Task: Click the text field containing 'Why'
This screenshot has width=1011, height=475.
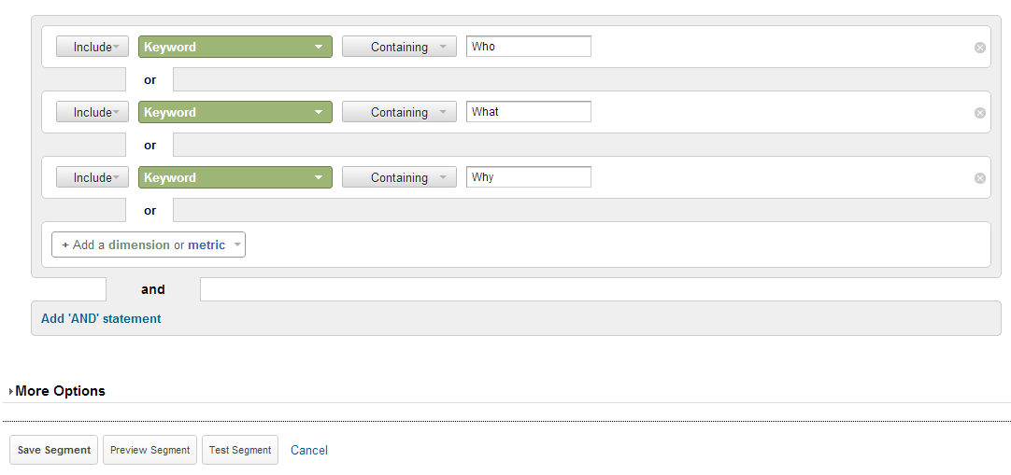Action: tap(528, 177)
